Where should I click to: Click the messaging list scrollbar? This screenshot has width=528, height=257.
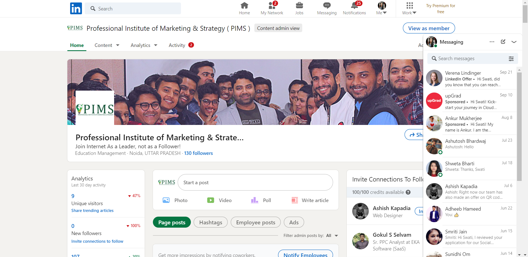(519, 126)
